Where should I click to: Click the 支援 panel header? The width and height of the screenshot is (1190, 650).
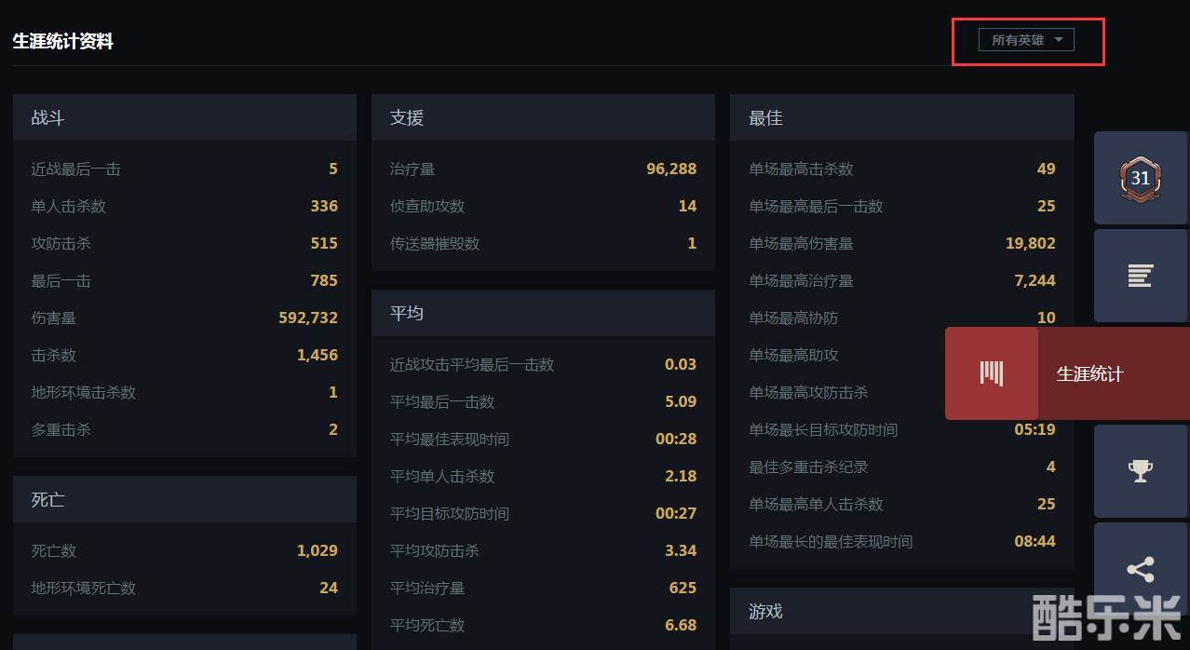[x=543, y=118]
